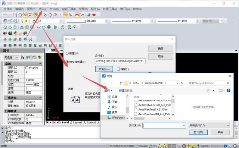Screen dimensions: 239x148
Task: Open the BYCOLOR plot style dropdown
Action: (221, 21)
